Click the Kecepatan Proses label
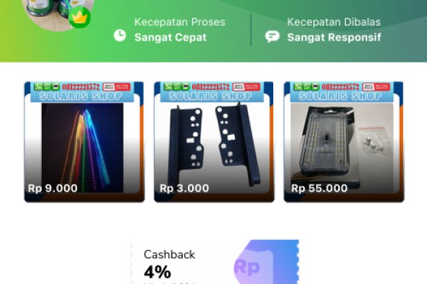This screenshot has height=284, width=427. (180, 22)
